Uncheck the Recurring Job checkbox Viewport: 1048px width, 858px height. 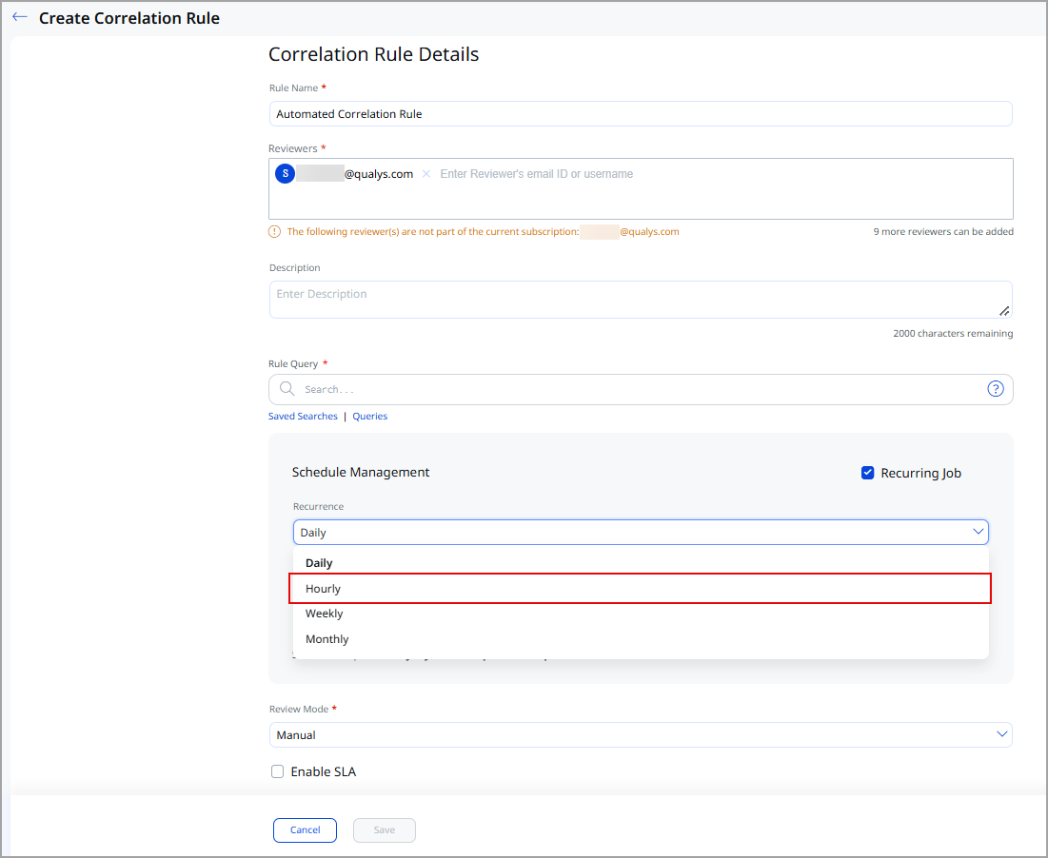[867, 473]
